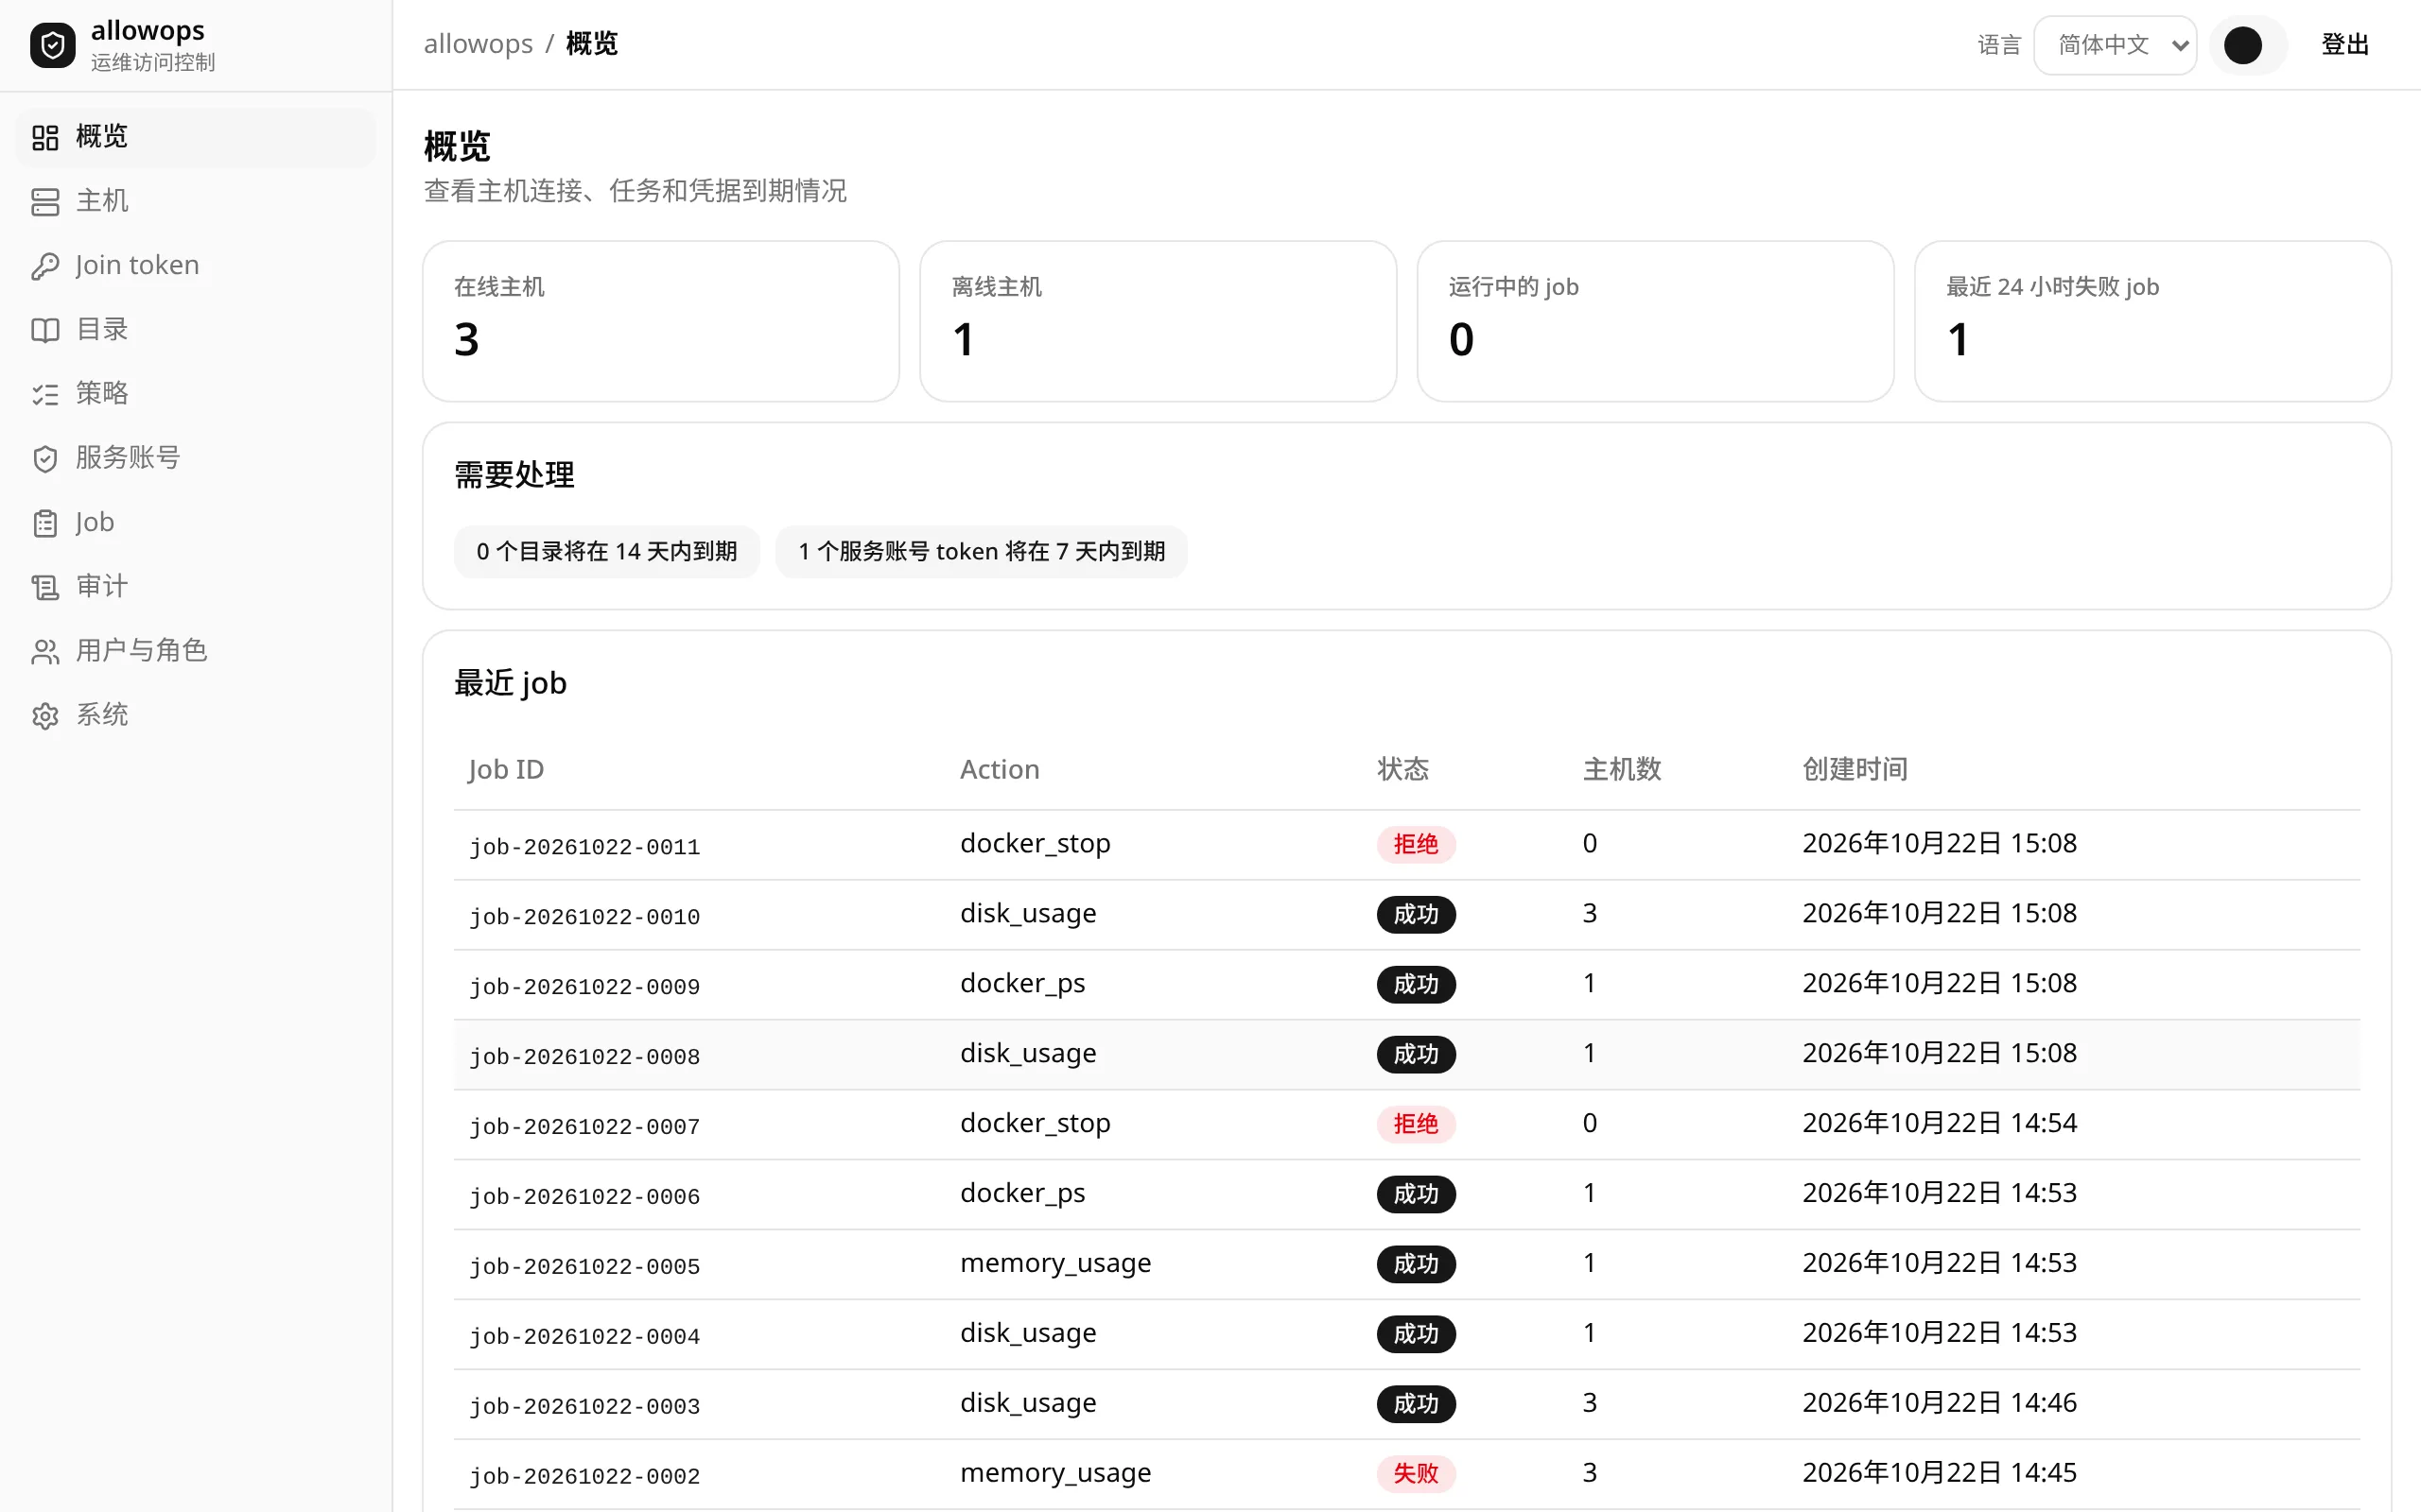Click the 服务账号 shield-check icon
The image size is (2421, 1512).
pos(45,458)
